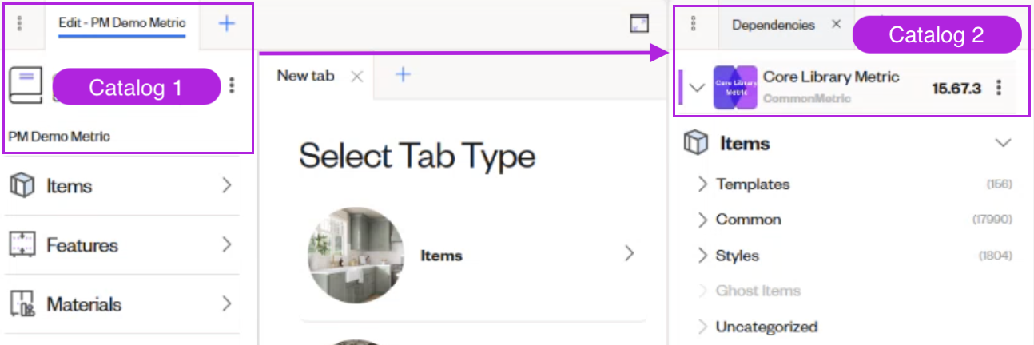This screenshot has width=1034, height=345.
Task: Click the kitchen Items thumbnail
Action: coord(356,256)
